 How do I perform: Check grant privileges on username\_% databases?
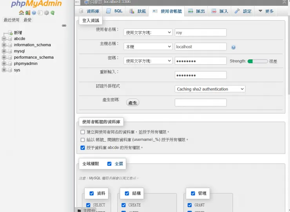[83, 140]
